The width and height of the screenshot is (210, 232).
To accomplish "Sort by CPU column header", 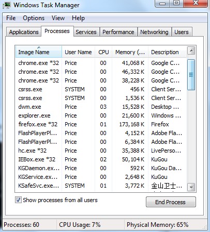I will click(103, 52).
